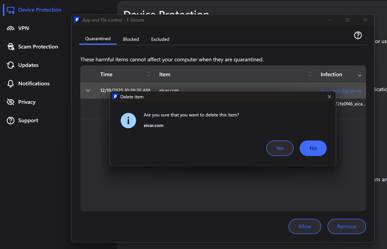The height and width of the screenshot is (249, 387).
Task: Select the Privacy eye icon
Action: (x=11, y=102)
